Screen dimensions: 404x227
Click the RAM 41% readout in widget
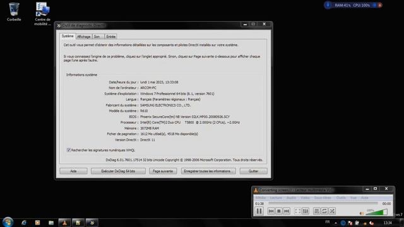pyautogui.click(x=342, y=5)
